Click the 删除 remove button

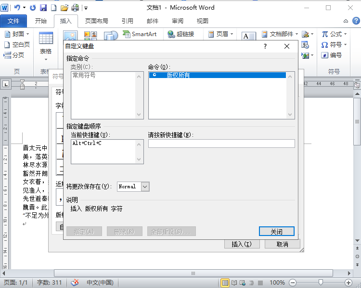125,231
